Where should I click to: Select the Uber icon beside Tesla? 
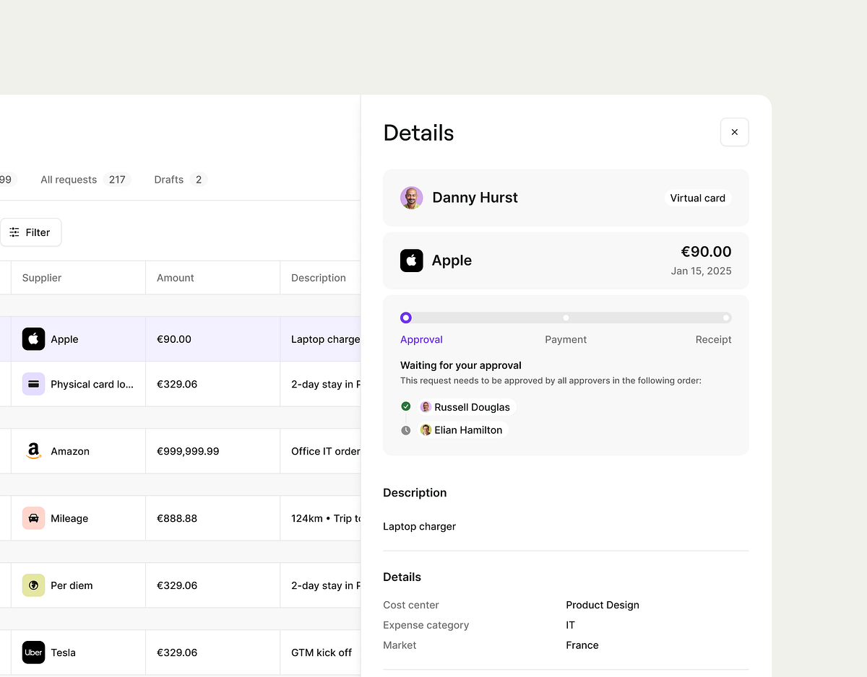(x=33, y=652)
